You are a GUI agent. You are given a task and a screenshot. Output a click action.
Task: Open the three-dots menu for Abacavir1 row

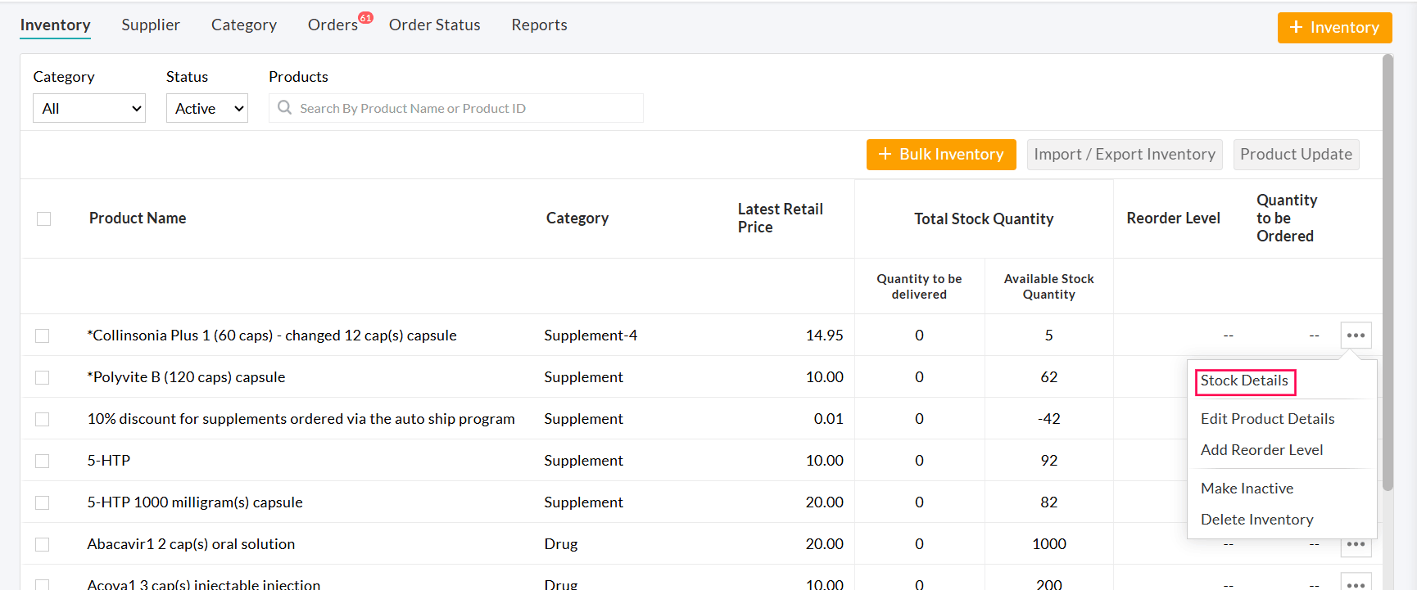[x=1356, y=547]
